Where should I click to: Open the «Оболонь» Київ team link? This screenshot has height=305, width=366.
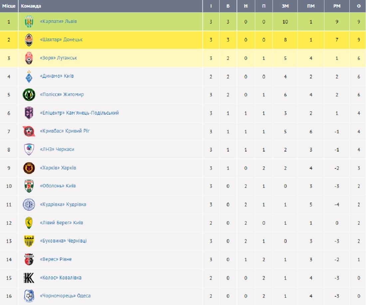58,186
